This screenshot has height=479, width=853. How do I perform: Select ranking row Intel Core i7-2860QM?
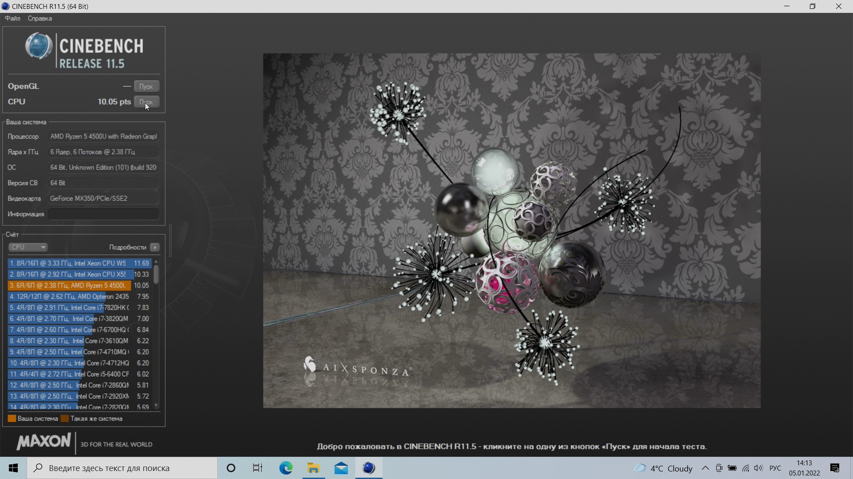(80, 385)
